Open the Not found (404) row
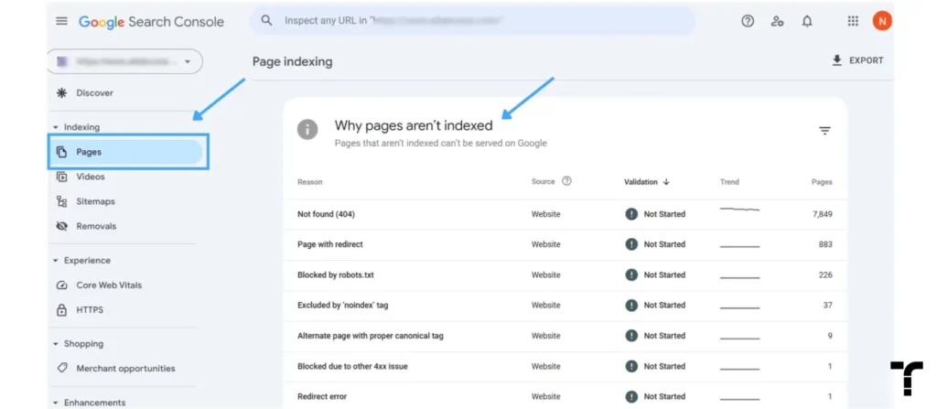This screenshot has height=409, width=937. 565,214
